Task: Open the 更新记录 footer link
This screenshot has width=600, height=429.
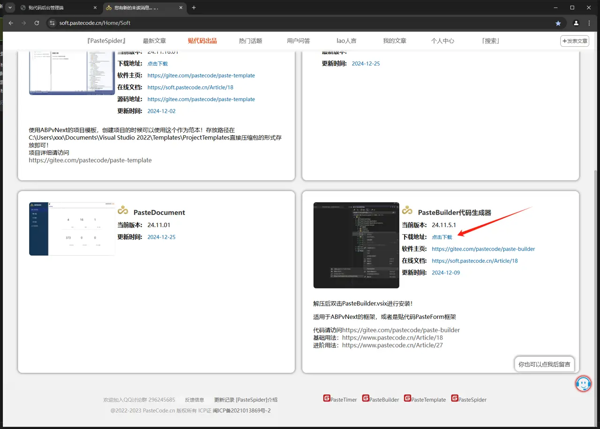Action: coord(224,400)
